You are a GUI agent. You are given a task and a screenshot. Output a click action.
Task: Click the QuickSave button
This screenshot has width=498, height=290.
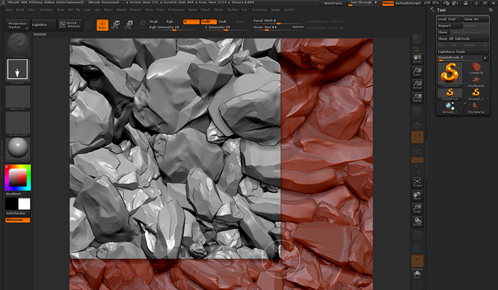point(333,3)
